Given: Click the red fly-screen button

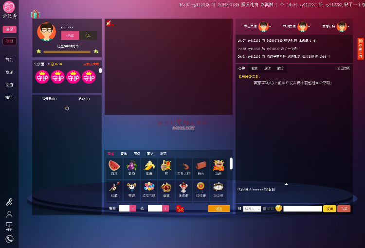Looking at the screenshot, I should pos(344,209).
